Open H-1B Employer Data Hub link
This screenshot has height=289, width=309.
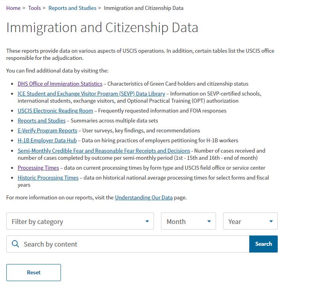click(47, 140)
